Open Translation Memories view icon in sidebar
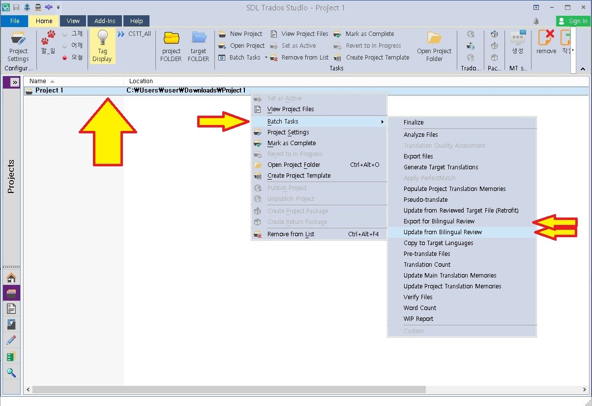This screenshot has height=406, width=592. pyautogui.click(x=11, y=356)
